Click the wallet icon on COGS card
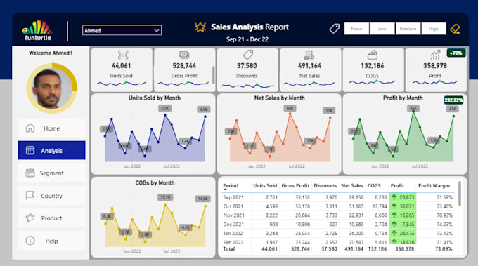The height and width of the screenshot is (266, 478). tap(373, 55)
